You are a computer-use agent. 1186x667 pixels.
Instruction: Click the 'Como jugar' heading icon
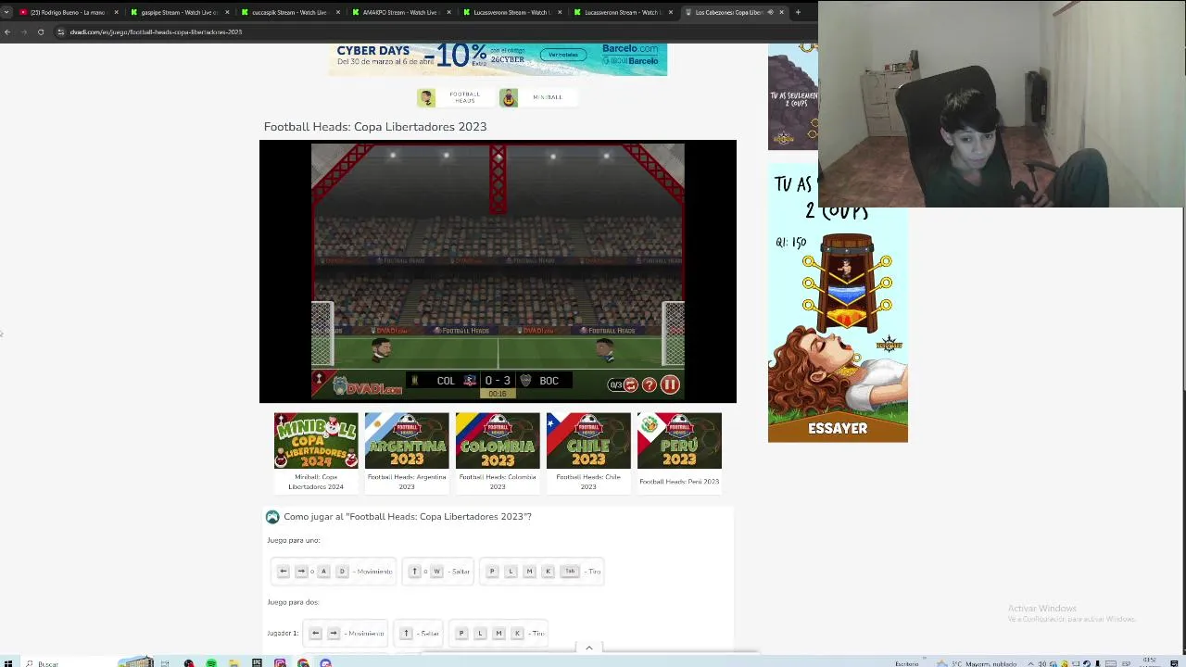click(x=272, y=517)
